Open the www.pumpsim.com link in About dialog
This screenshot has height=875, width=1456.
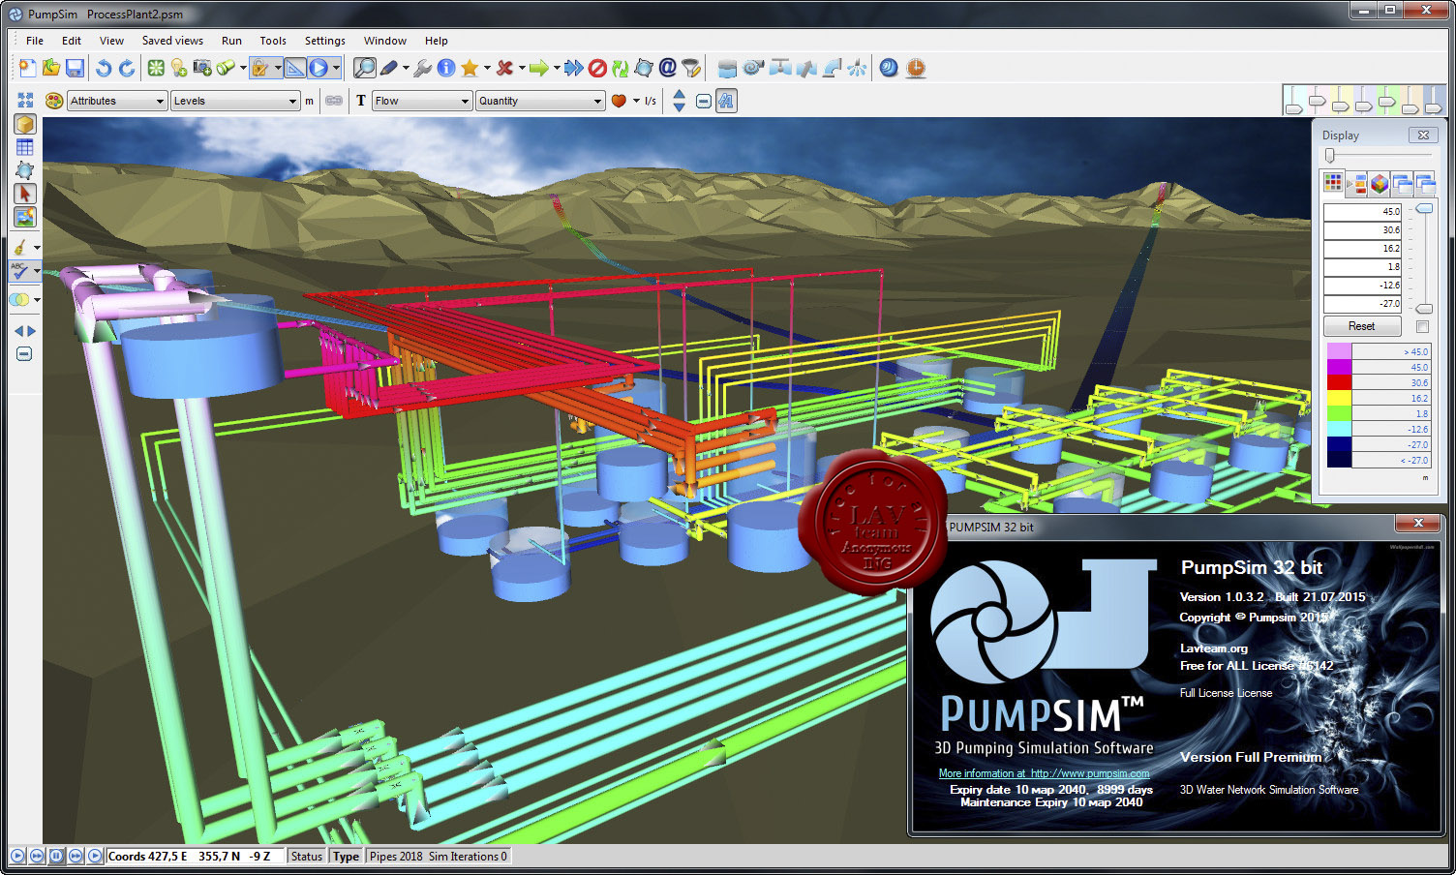1090,773
